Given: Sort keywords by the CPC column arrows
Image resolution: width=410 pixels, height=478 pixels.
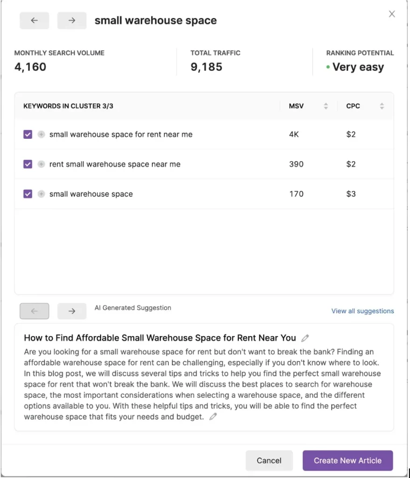Looking at the screenshot, I should (x=382, y=106).
